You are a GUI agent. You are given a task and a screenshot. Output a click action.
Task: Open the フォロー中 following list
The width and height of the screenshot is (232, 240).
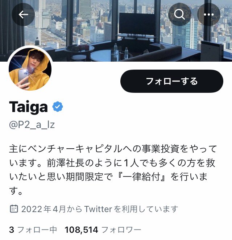37,230
